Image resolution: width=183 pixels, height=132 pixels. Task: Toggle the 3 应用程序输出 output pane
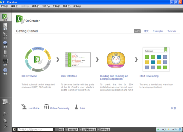click(88, 129)
